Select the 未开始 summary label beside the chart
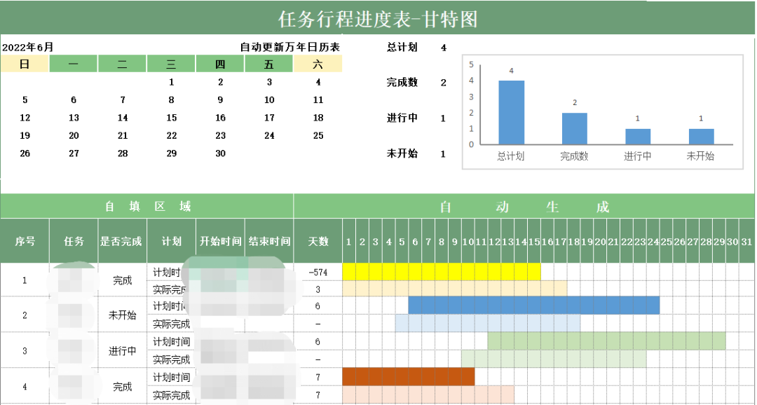Screen dimensions: 757x405 point(402,154)
